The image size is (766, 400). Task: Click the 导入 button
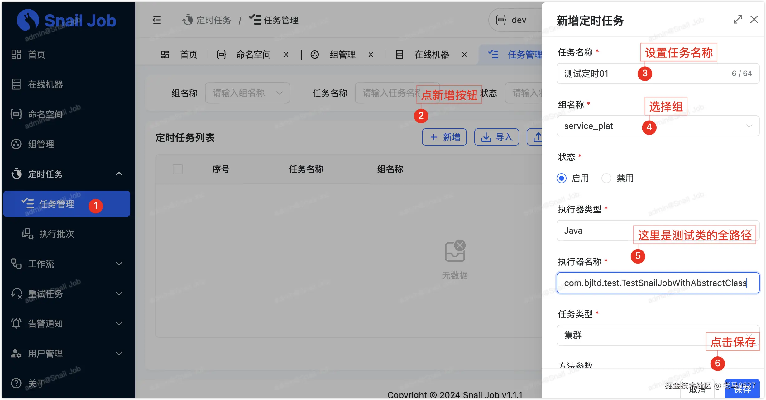click(x=496, y=137)
